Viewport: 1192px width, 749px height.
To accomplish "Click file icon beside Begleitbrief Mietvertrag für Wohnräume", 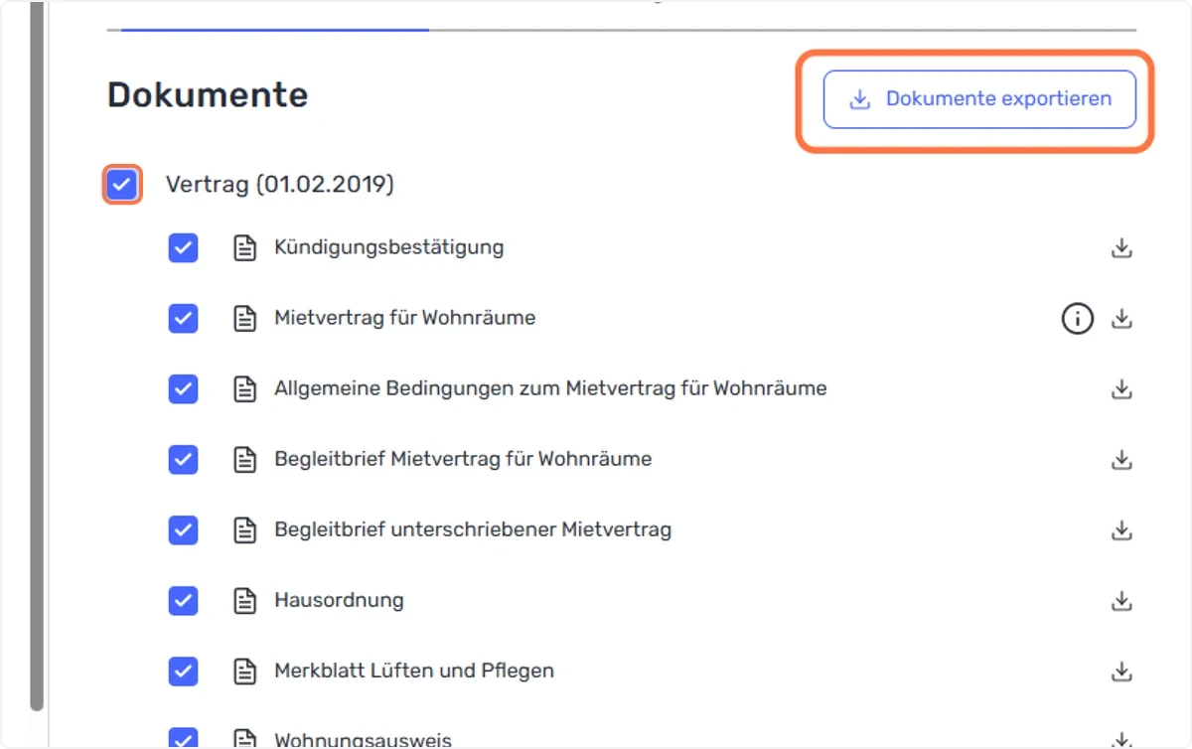I will [244, 460].
